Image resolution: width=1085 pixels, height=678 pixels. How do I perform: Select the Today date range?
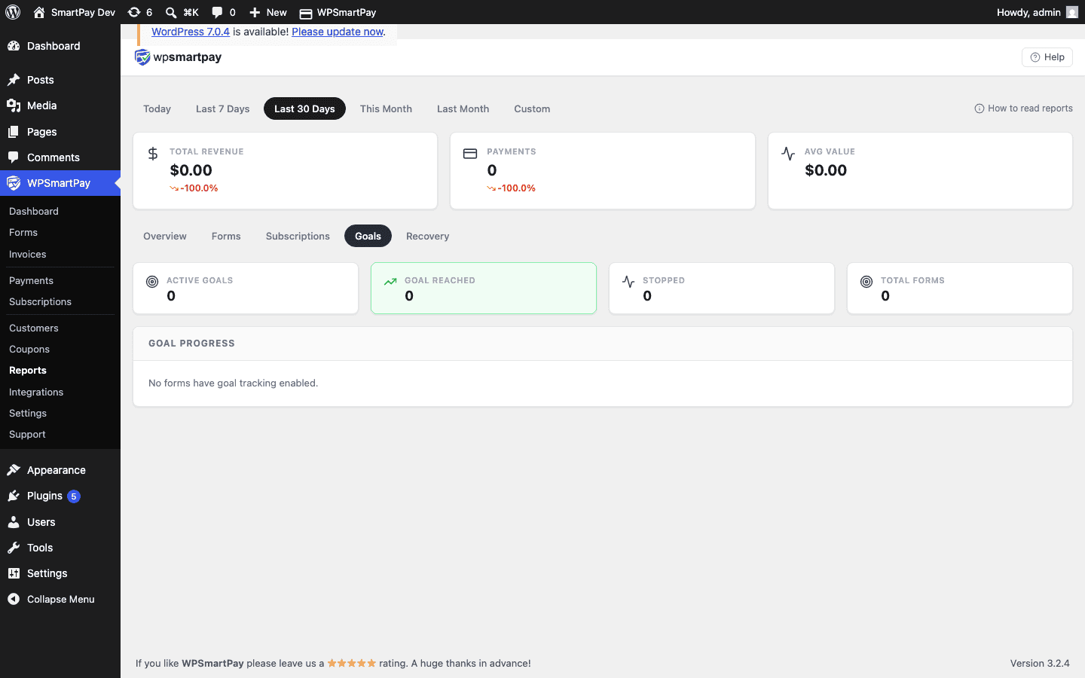[157, 108]
